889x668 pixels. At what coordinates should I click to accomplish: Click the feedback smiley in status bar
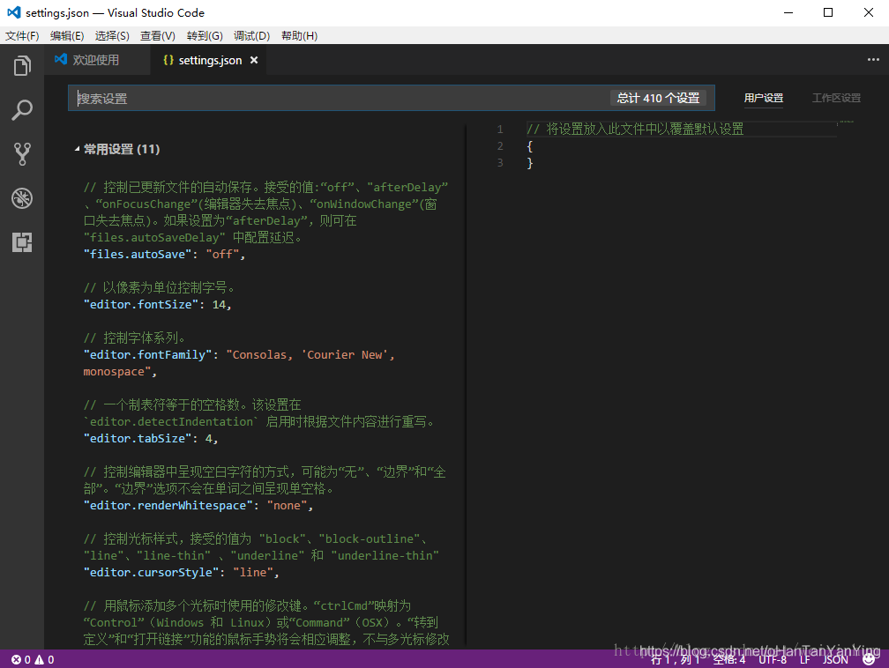pos(868,658)
